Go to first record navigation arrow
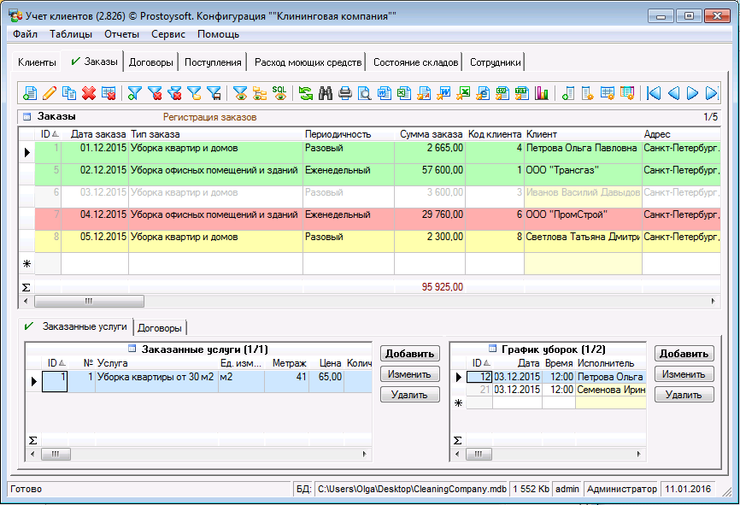Image resolution: width=740 pixels, height=505 pixels. 654,92
